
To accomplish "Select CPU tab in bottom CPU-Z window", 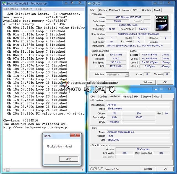I will tap(93, 96).
